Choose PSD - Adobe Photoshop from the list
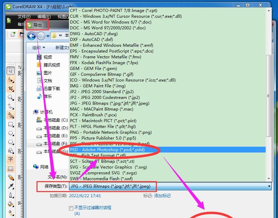 167,150
